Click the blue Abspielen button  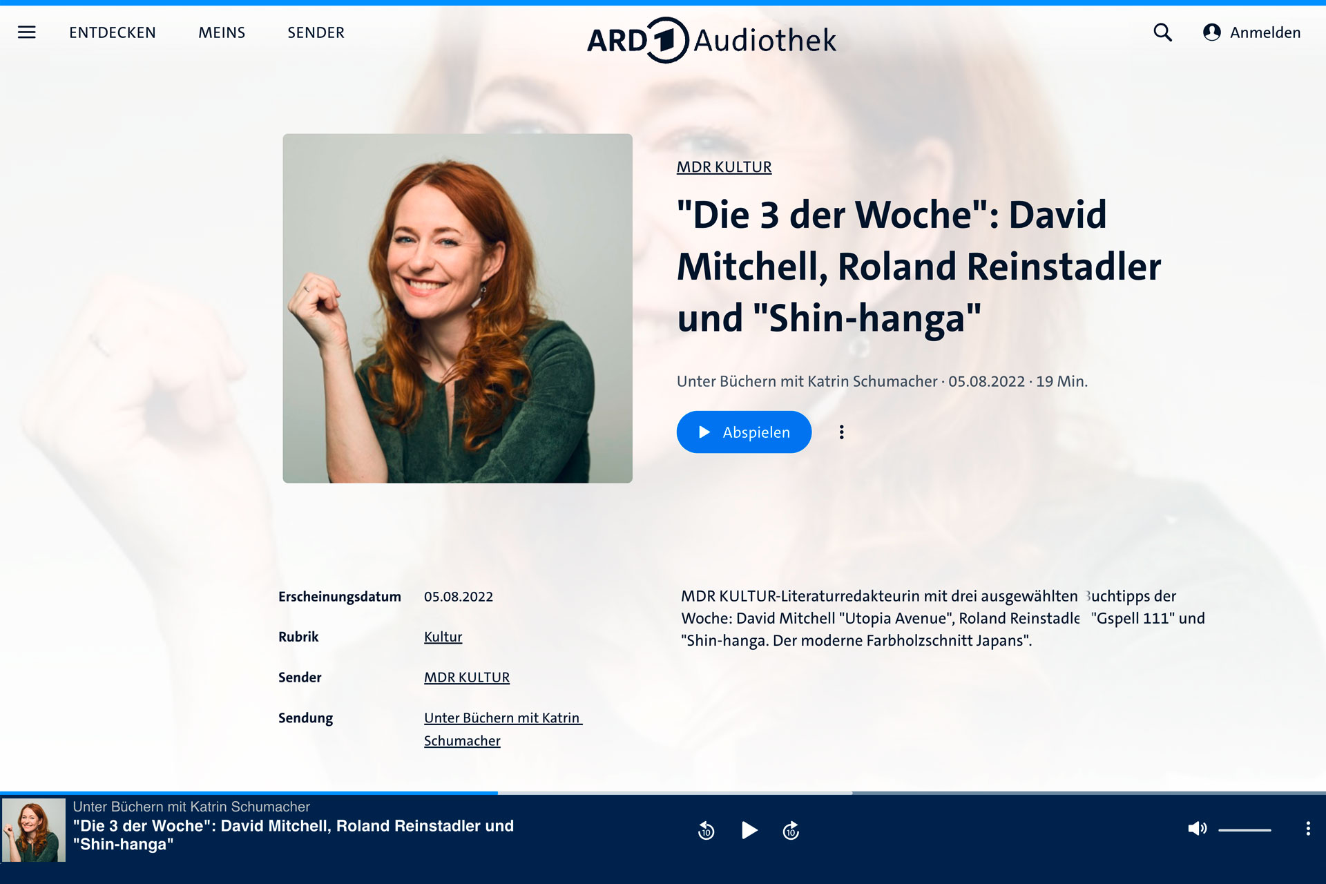744,432
